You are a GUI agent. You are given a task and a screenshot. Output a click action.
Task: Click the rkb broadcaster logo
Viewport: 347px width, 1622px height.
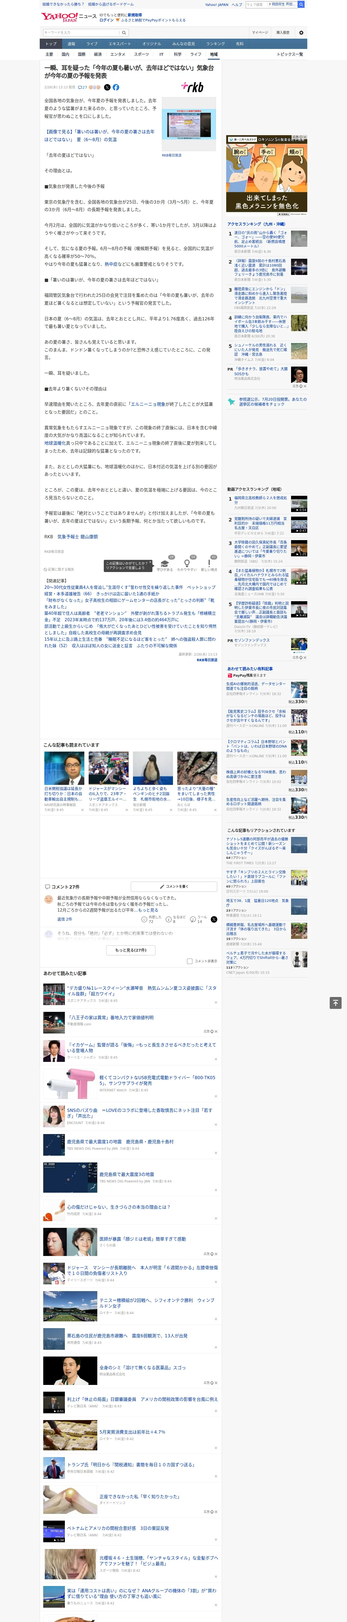pos(192,87)
